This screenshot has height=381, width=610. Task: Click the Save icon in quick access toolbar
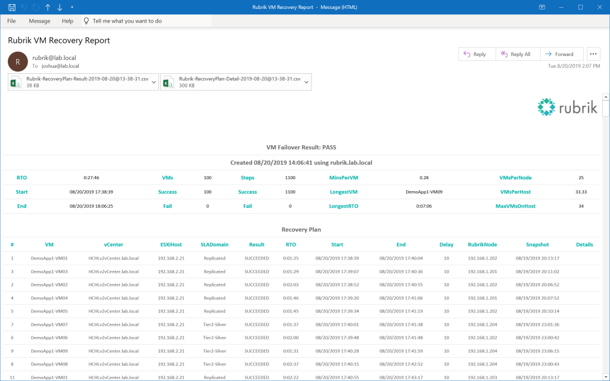[12, 7]
